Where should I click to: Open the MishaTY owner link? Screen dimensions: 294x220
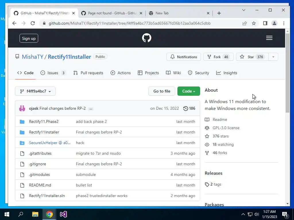pyautogui.click(x=32, y=57)
